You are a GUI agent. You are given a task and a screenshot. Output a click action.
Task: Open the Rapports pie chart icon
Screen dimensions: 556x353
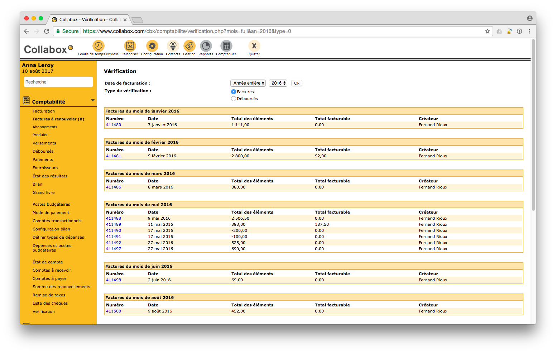[206, 46]
